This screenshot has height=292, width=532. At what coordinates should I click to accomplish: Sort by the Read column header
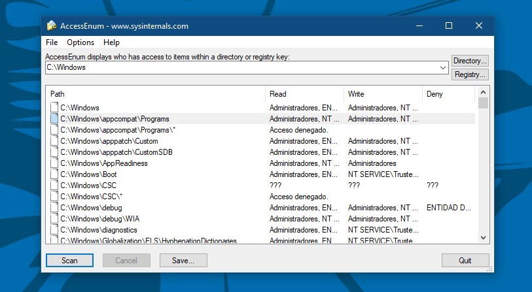[x=304, y=94]
